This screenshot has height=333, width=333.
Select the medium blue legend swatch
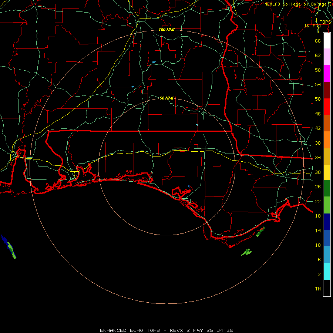click(327, 238)
